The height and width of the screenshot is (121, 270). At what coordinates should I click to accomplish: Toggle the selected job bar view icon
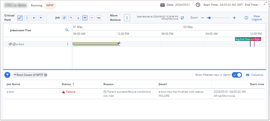click(85, 18)
